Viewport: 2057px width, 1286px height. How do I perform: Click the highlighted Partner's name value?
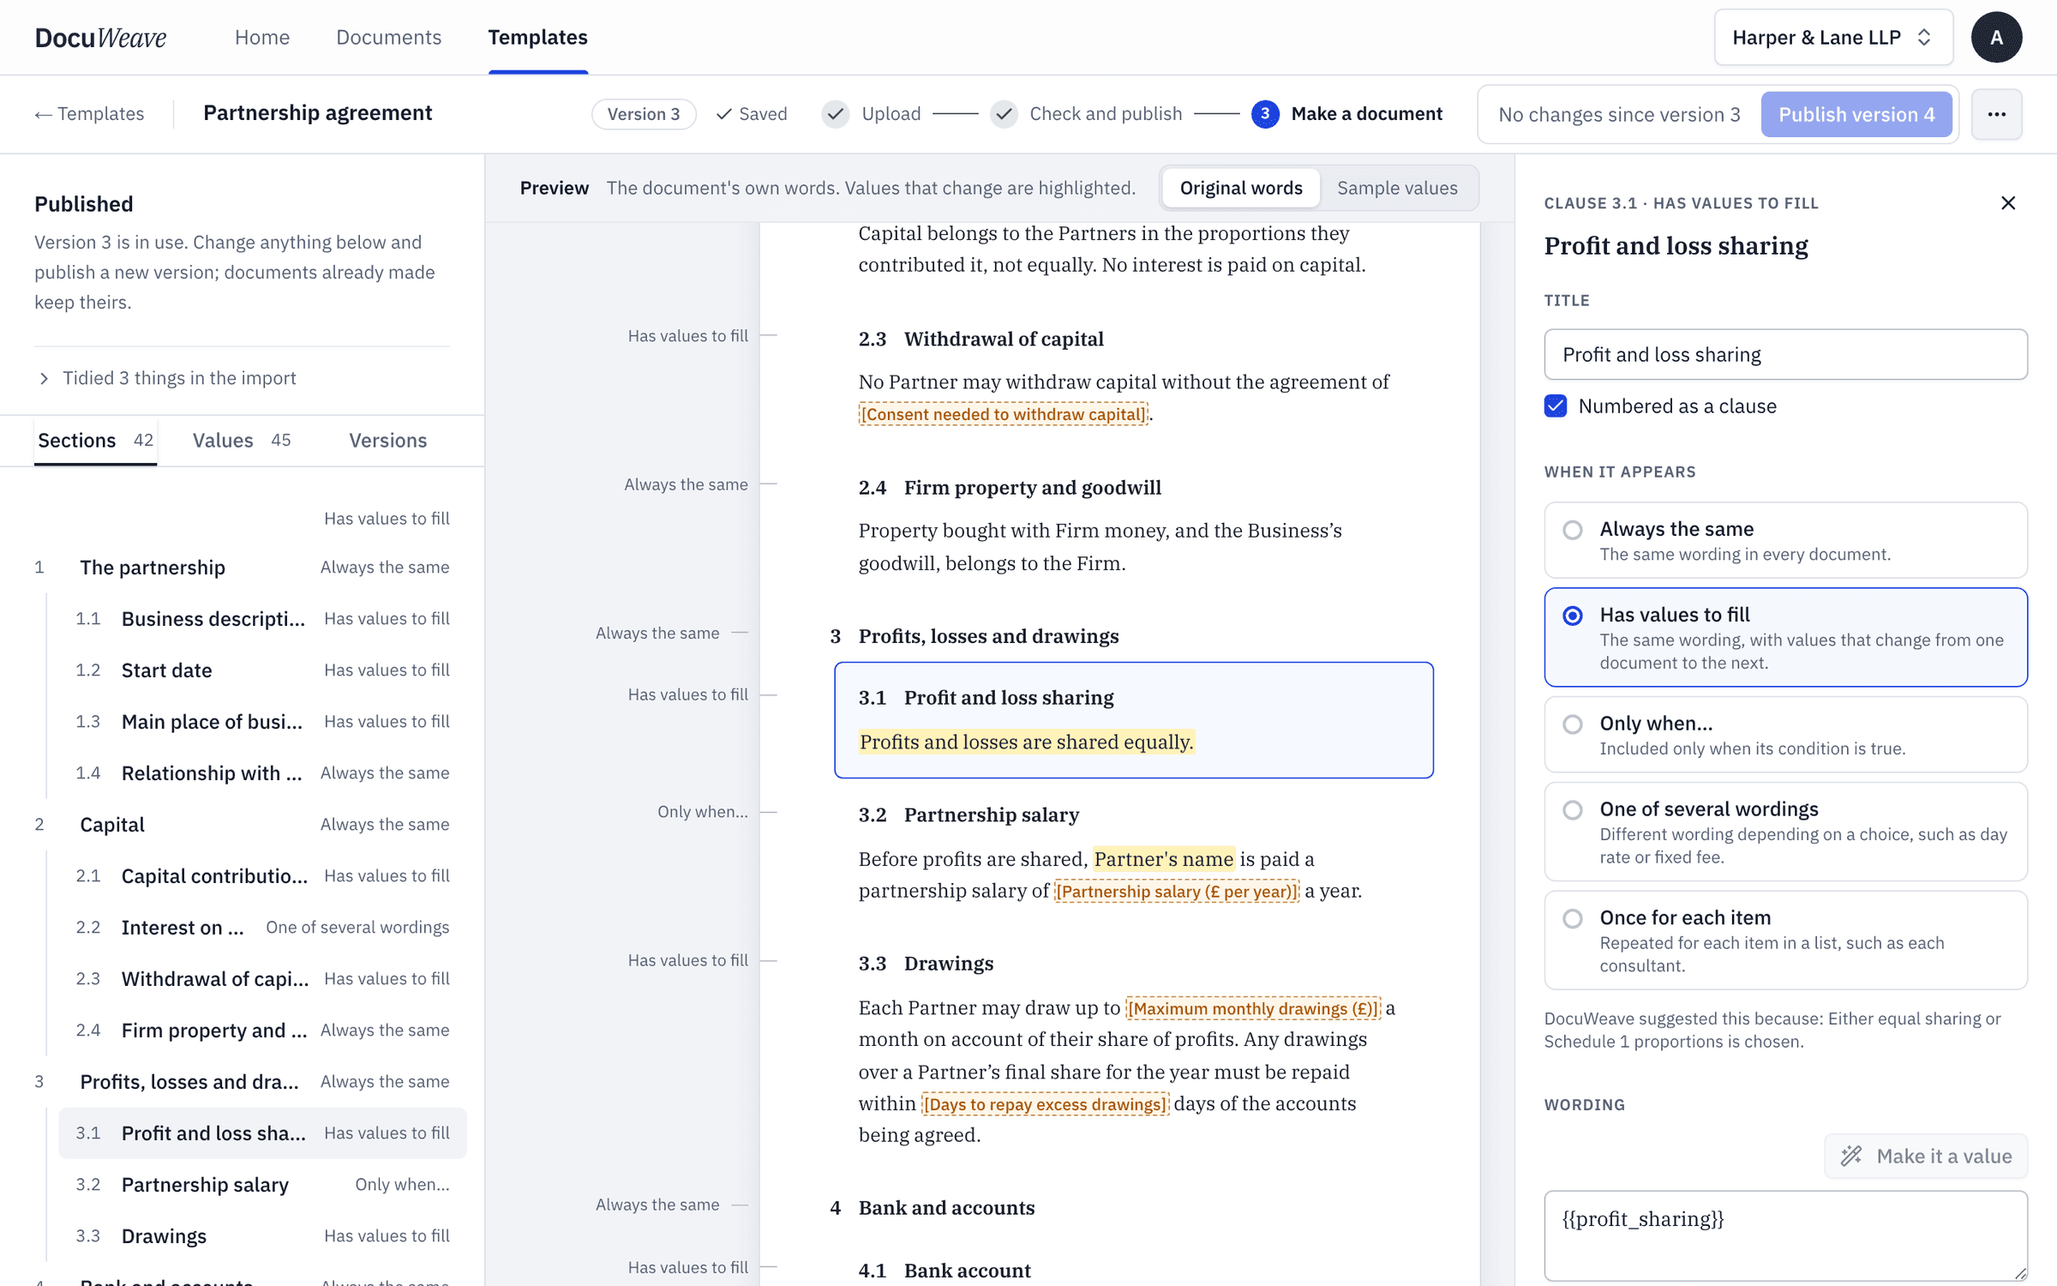[1163, 858]
